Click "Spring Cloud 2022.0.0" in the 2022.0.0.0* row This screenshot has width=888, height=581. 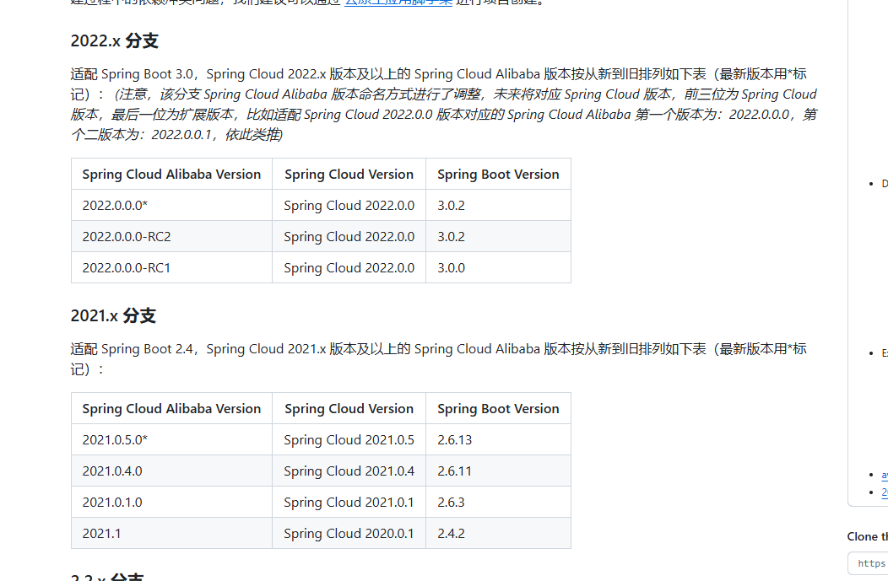tap(349, 206)
